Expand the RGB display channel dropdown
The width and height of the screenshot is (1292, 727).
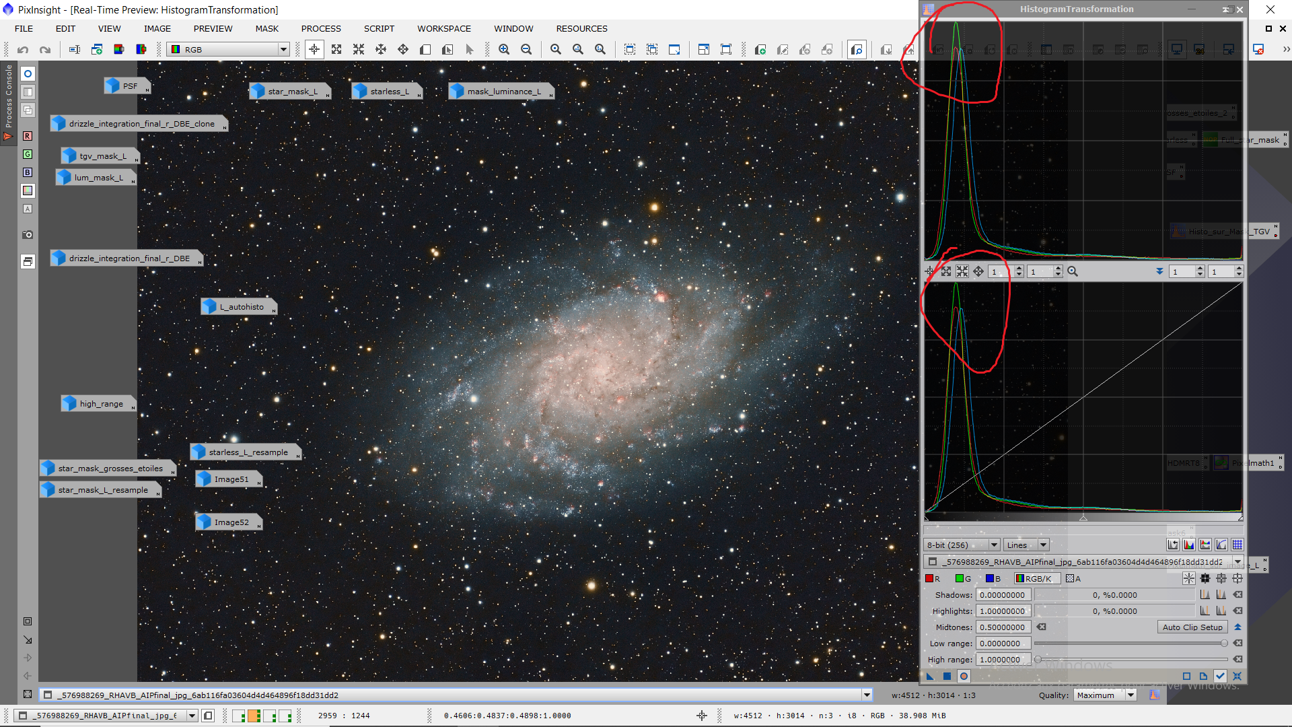coord(283,49)
